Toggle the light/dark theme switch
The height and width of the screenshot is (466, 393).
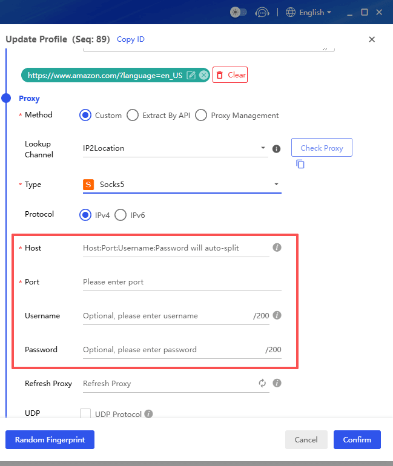click(x=239, y=13)
